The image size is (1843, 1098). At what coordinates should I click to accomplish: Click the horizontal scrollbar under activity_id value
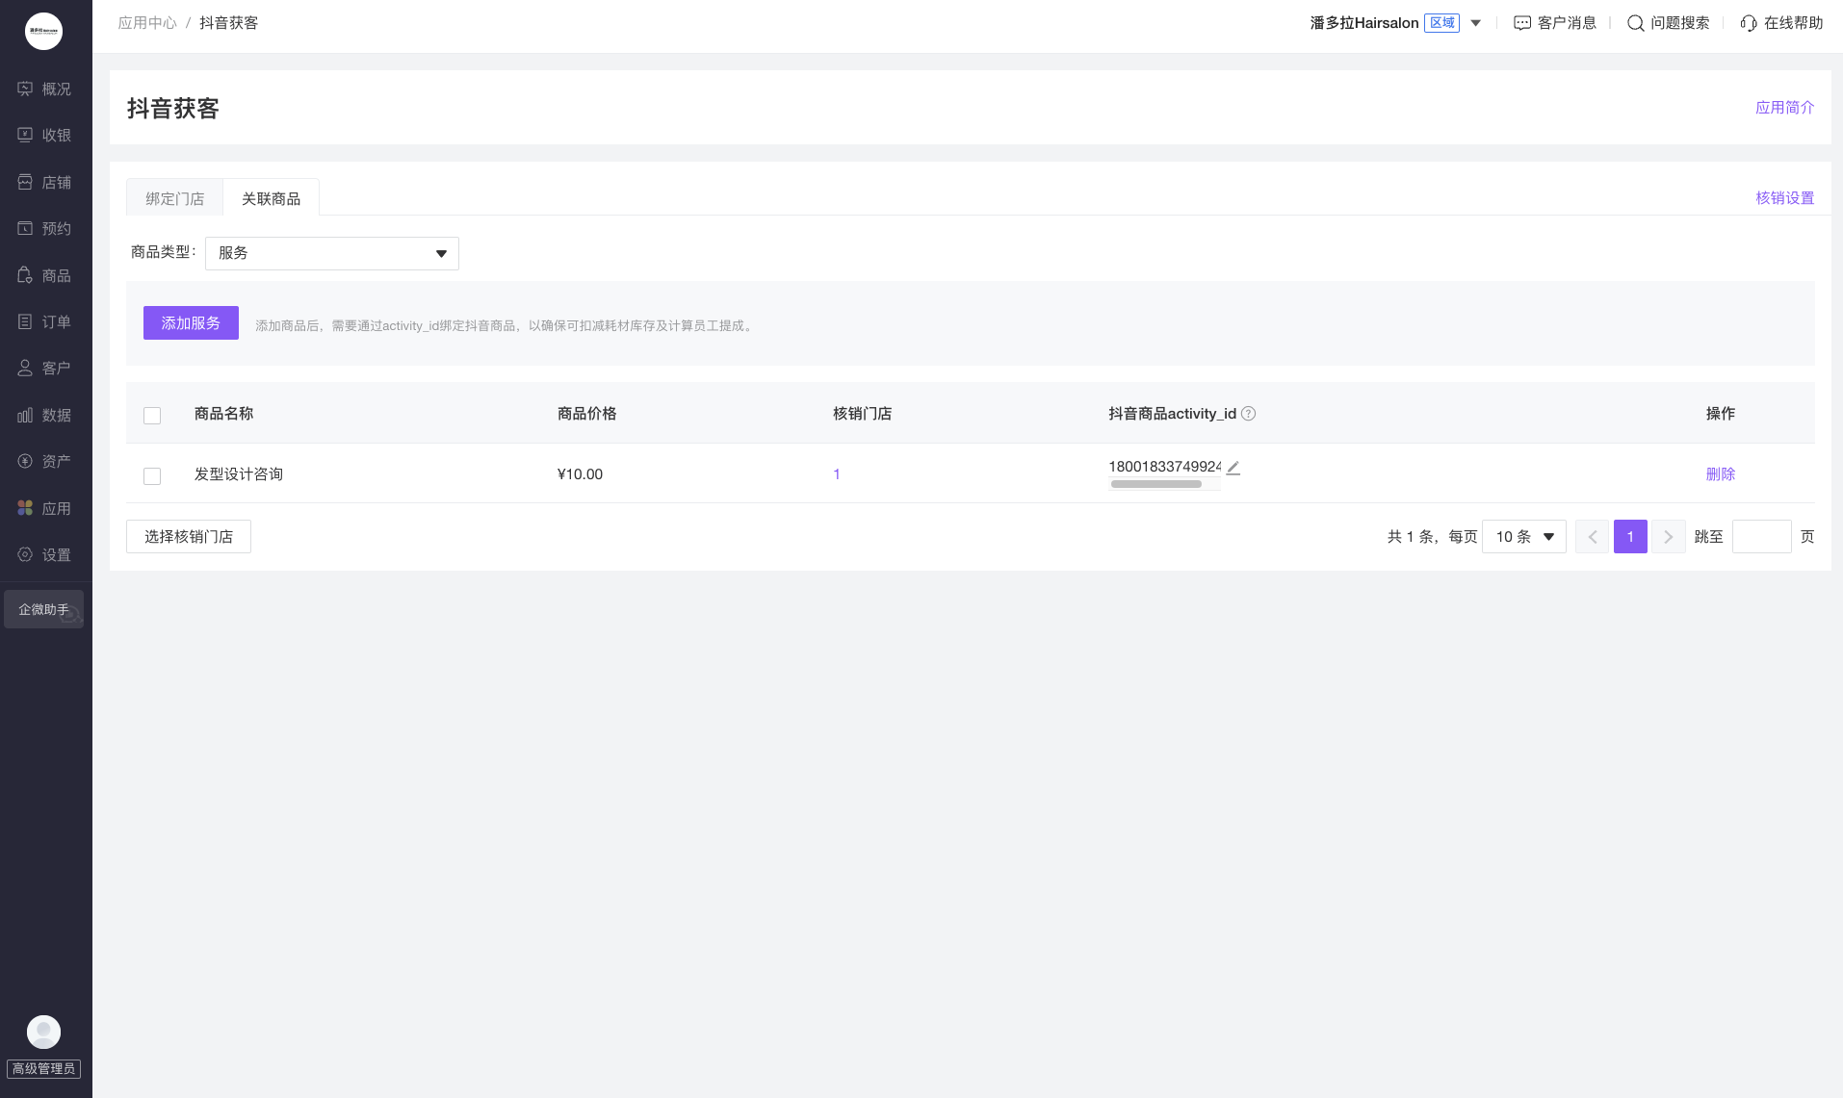tap(1156, 484)
